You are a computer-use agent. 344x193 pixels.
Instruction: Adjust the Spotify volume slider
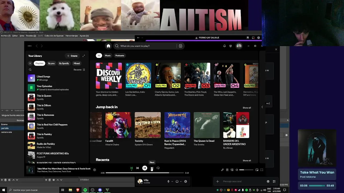246,170
